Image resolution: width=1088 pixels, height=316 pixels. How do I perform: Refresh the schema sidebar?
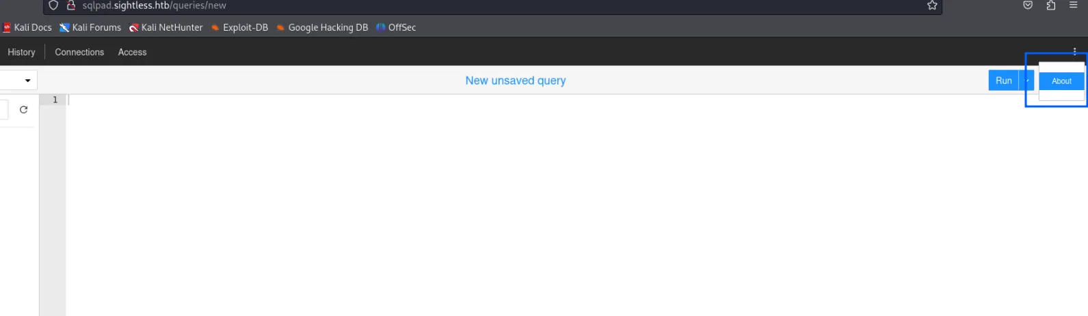[23, 109]
